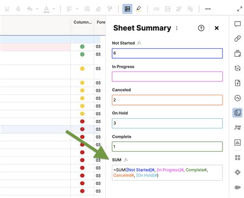244x198 pixels.
Task: Click the On Hold field containing 3
Action: click(x=167, y=123)
